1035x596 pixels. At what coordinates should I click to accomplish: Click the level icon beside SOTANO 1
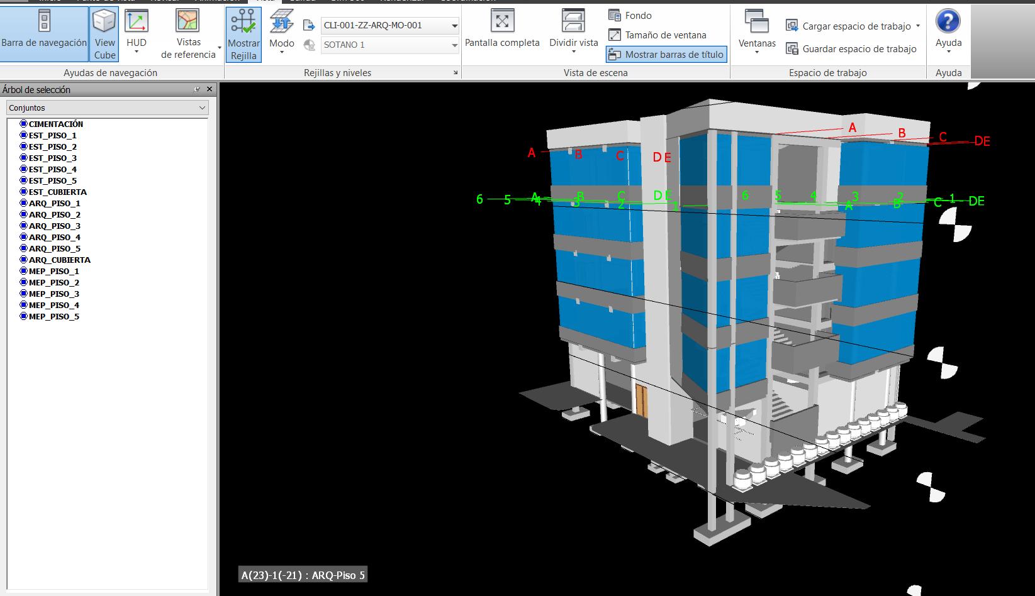click(x=309, y=45)
